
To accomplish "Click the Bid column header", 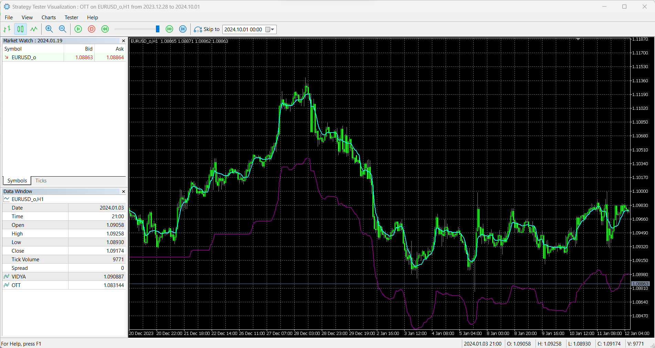I will [79, 49].
